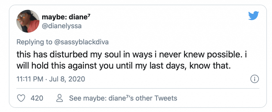Click the 'Replying to' label
The image size is (272, 112).
coord(34,42)
